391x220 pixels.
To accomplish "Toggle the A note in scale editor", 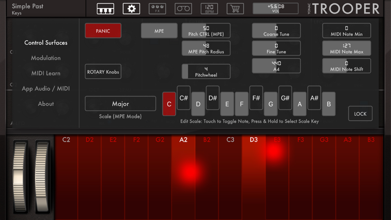I will 300,104.
